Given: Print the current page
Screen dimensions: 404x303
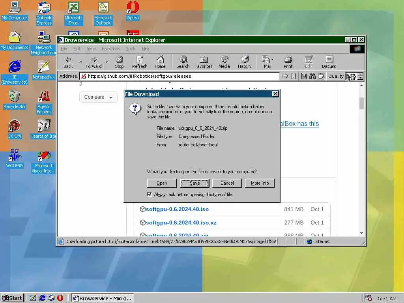Looking at the screenshot, I should (288, 62).
